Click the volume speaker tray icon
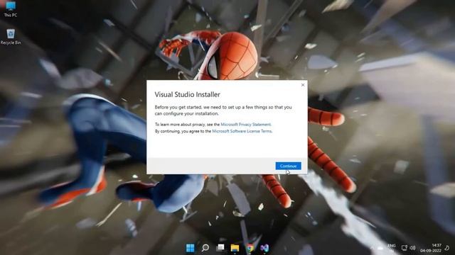This screenshot has height=255, width=455. [412, 248]
